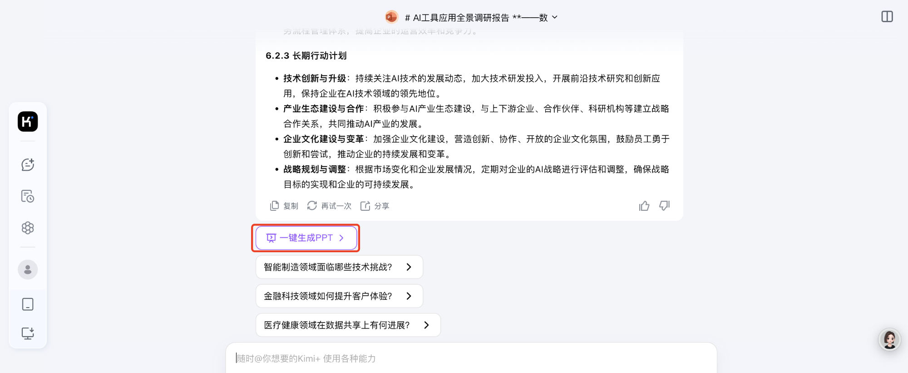Share the response with 分享
908x373 pixels.
coord(375,206)
